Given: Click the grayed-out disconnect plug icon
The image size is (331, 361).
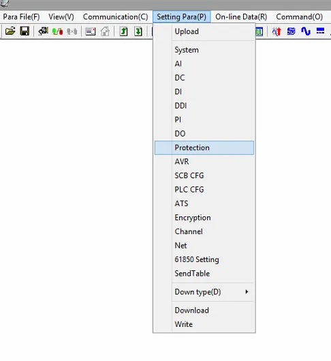Looking at the screenshot, I should pos(72,31).
